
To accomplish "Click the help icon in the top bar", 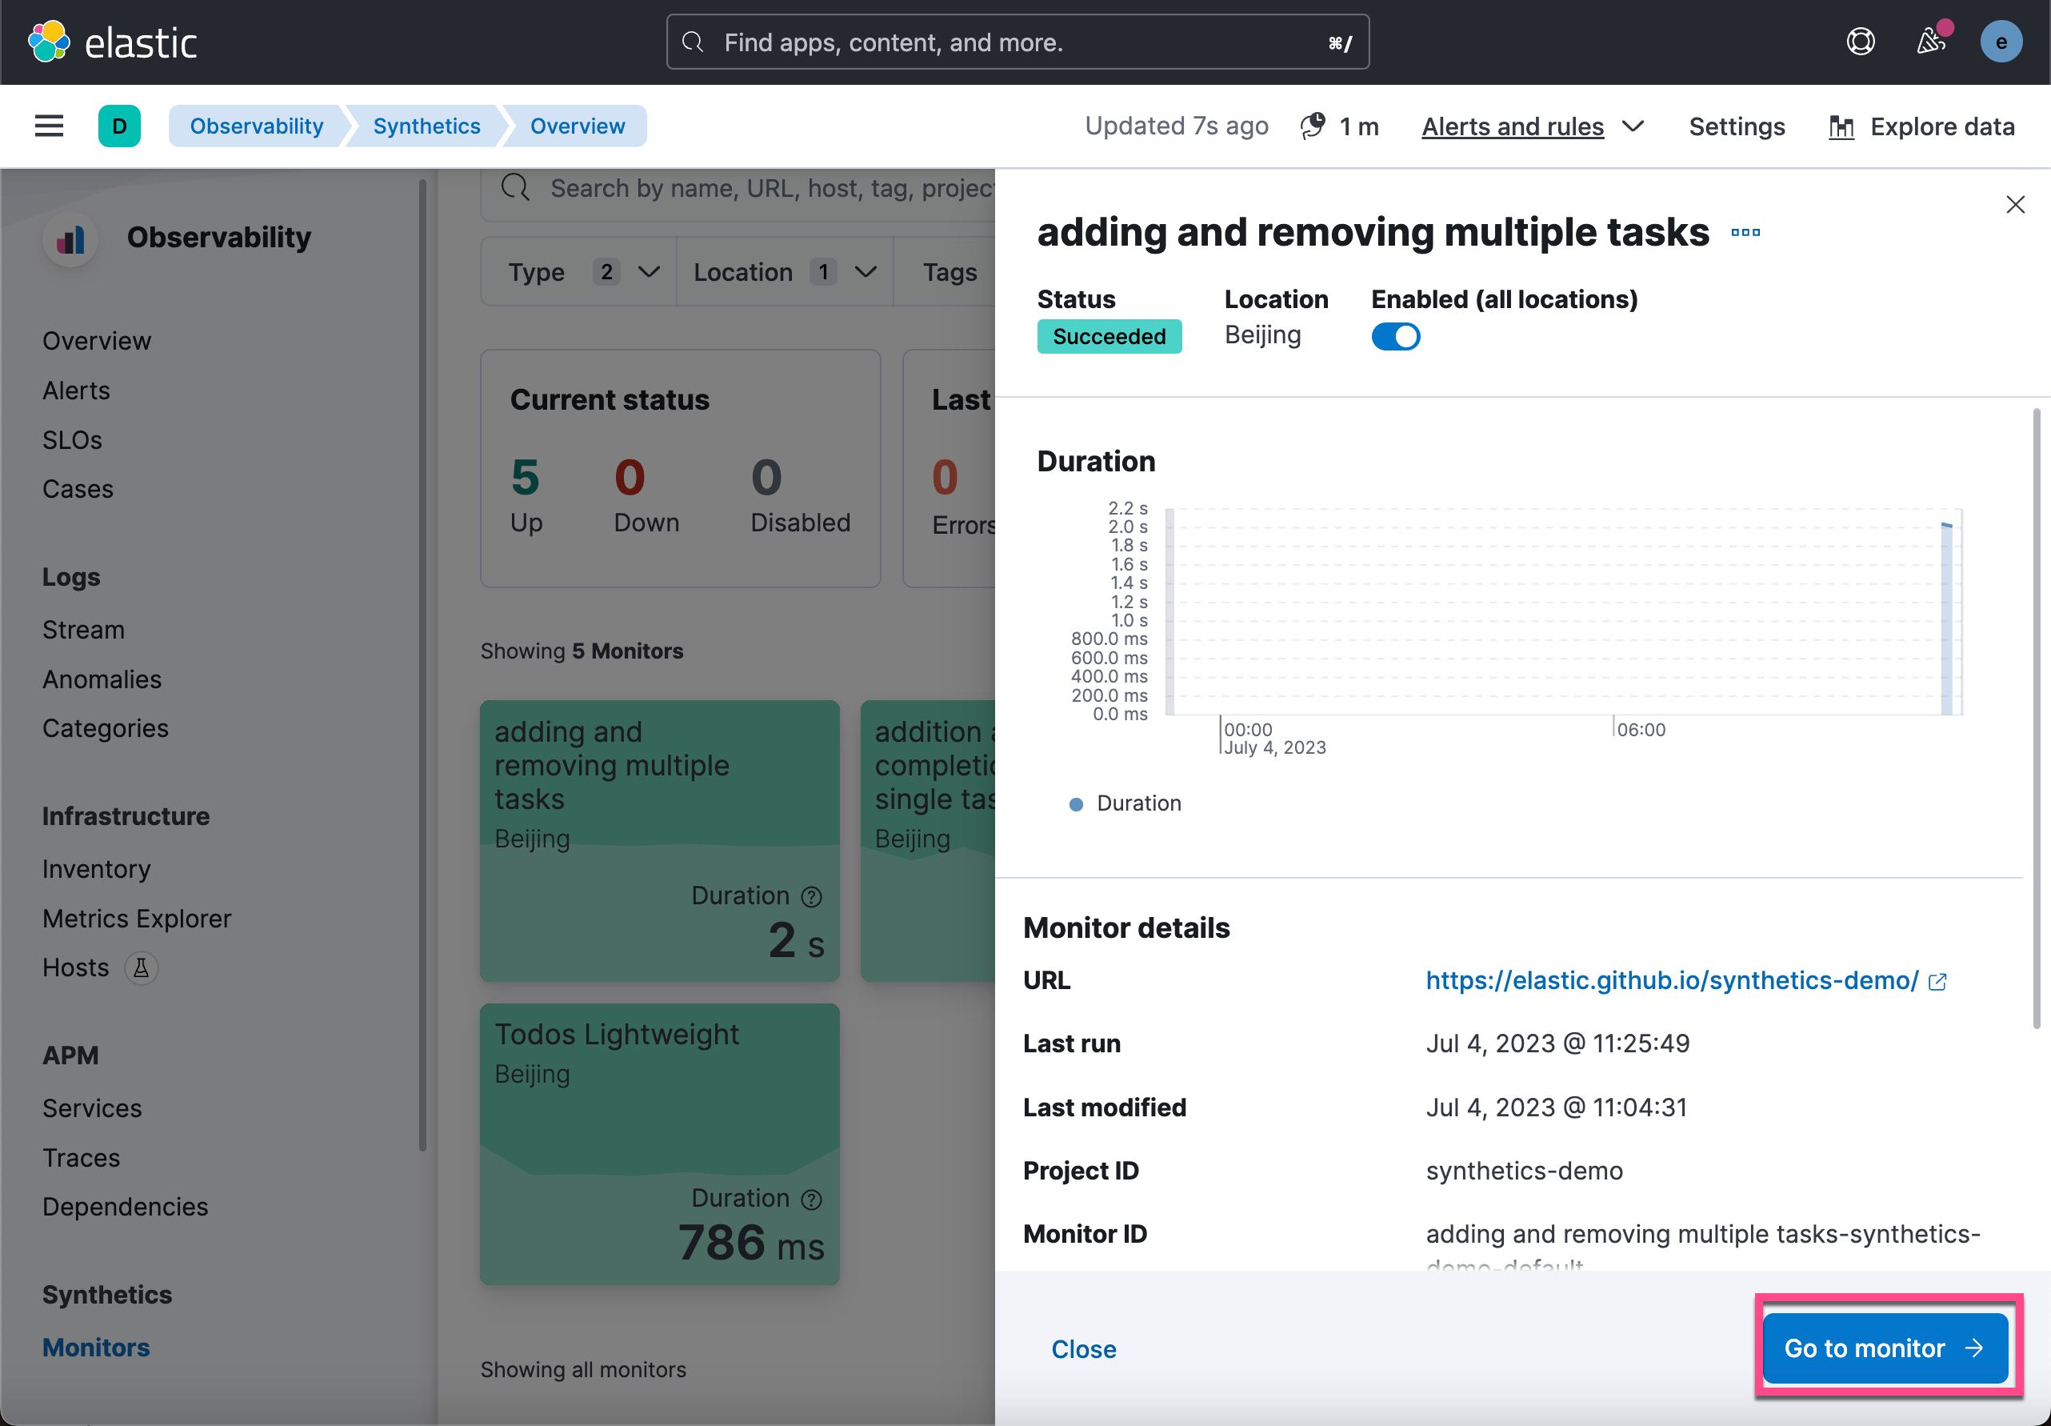I will click(x=1859, y=41).
